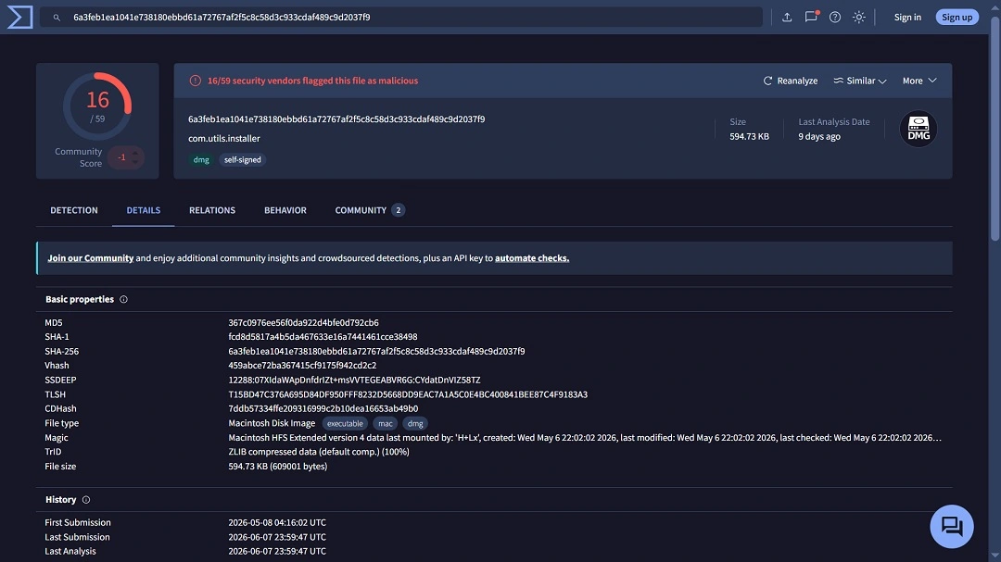Viewport: 1001px width, 562px height.
Task: Open the chat support floating button
Action: click(951, 526)
